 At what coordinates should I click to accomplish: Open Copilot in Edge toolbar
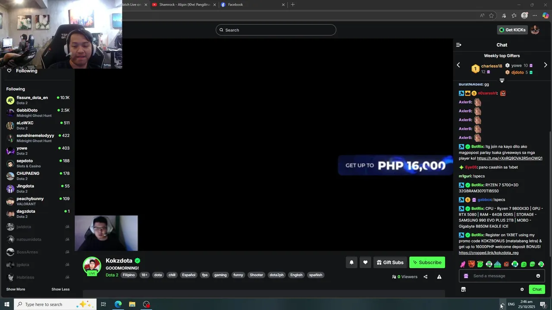(x=546, y=15)
